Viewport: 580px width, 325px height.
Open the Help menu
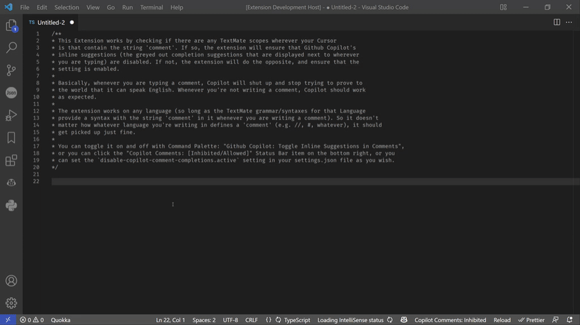177,7
